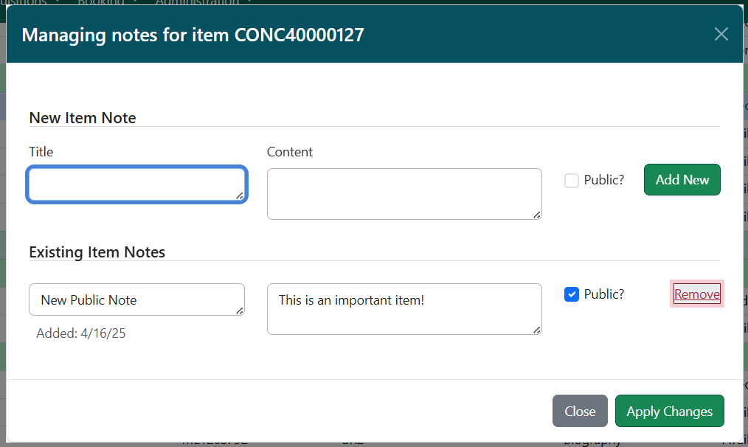Close the notes dialog via the X icon
The image size is (748, 447).
click(x=721, y=34)
